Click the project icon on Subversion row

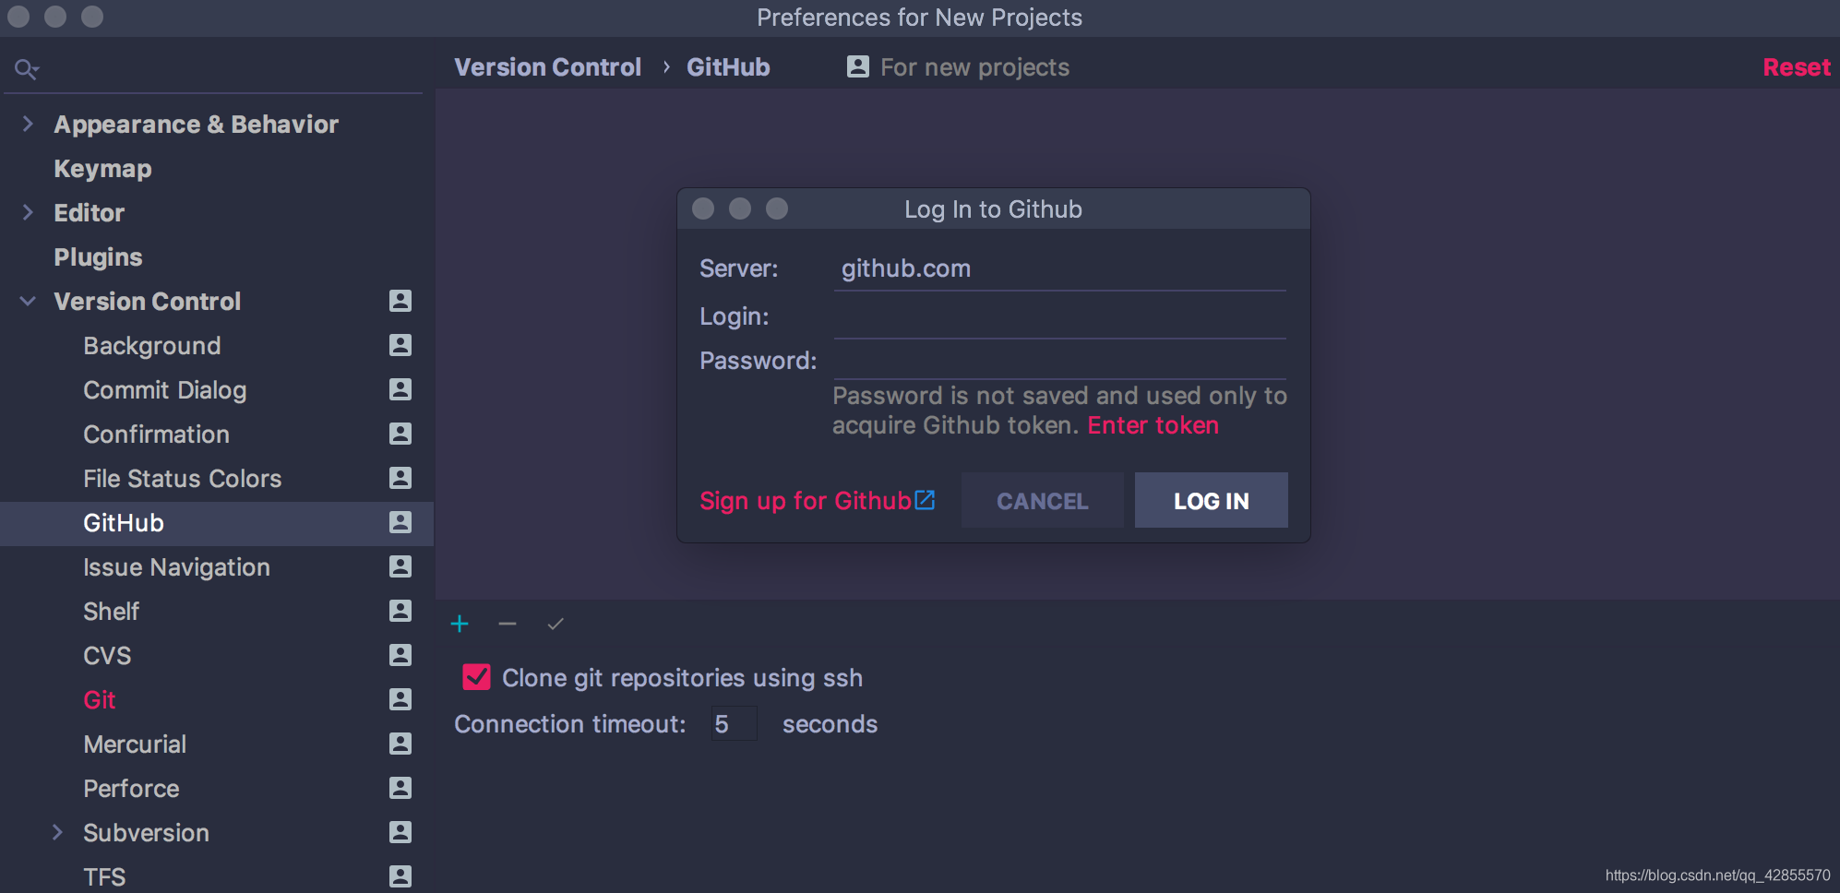[400, 832]
